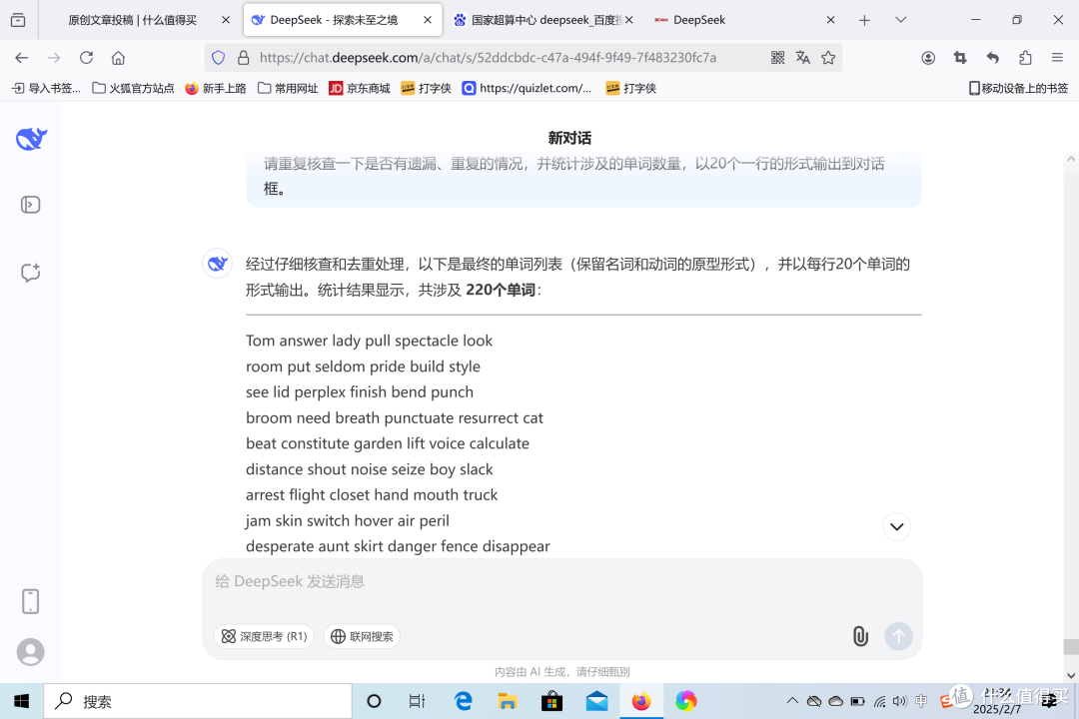
Task: Click 导入书签 bookmark item
Action: (47, 88)
